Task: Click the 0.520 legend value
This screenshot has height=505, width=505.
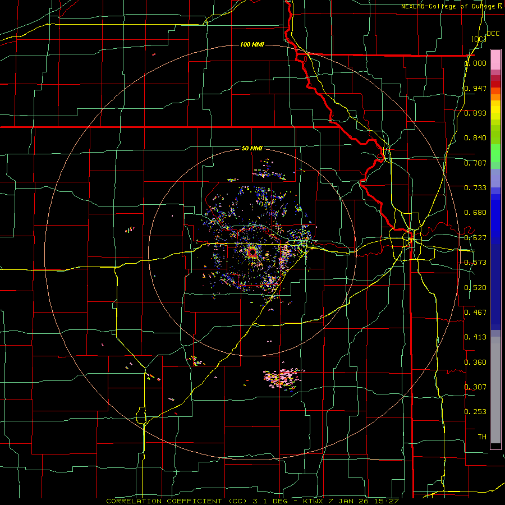Action: pyautogui.click(x=475, y=288)
